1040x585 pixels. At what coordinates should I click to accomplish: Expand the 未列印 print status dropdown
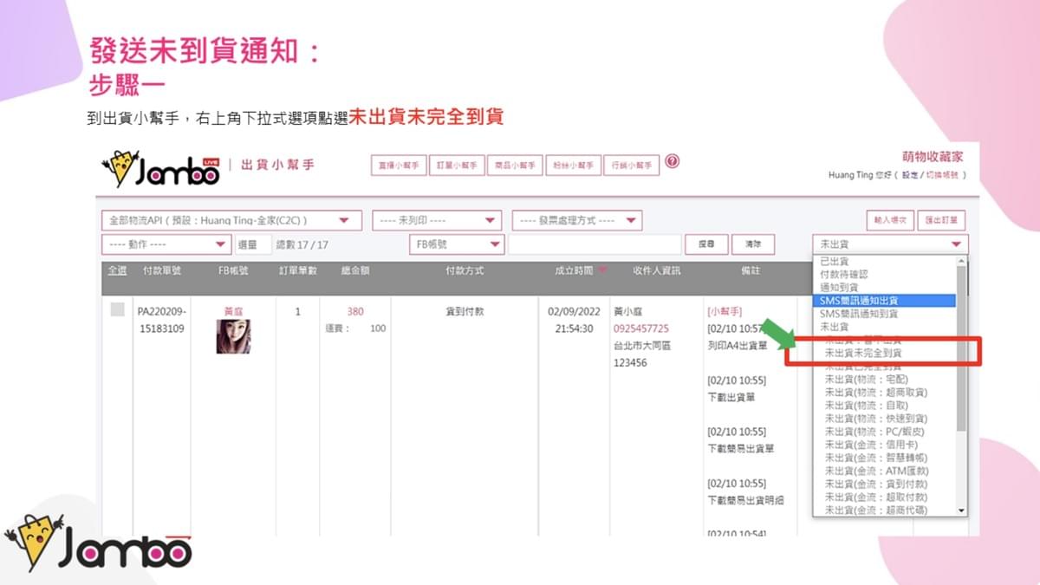tap(437, 220)
